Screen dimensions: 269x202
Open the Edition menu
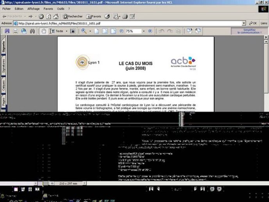(x=19, y=9)
